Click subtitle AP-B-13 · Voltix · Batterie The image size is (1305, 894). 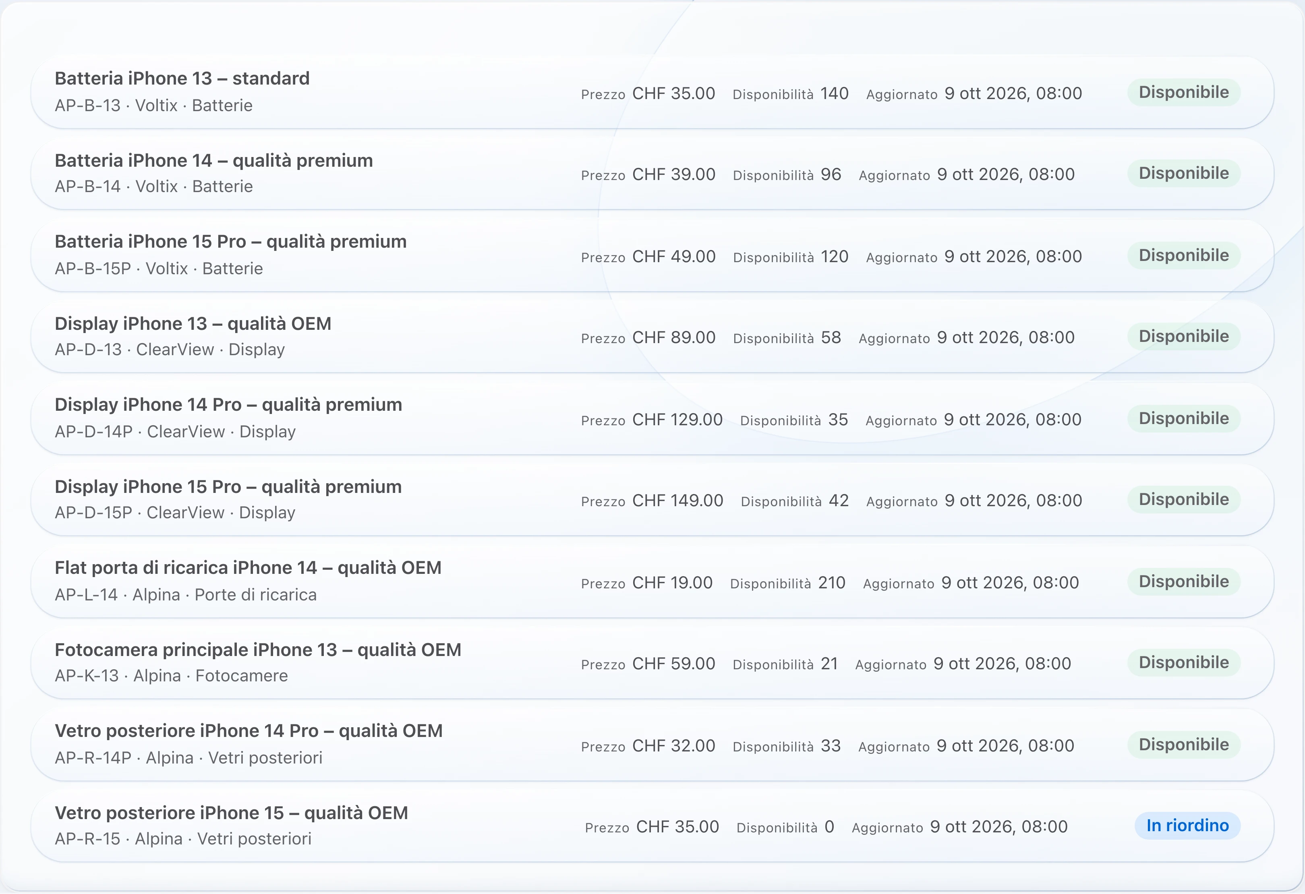pyautogui.click(x=154, y=106)
